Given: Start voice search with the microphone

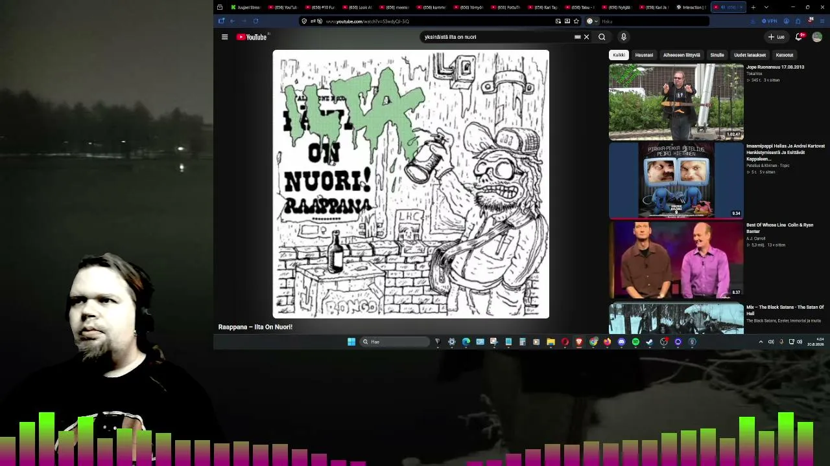Looking at the screenshot, I should 624,37.
